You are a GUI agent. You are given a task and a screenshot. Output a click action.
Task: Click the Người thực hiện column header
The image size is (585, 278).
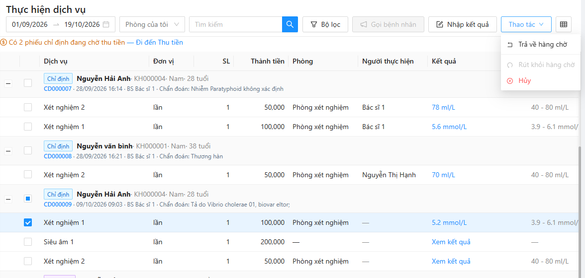click(388, 62)
